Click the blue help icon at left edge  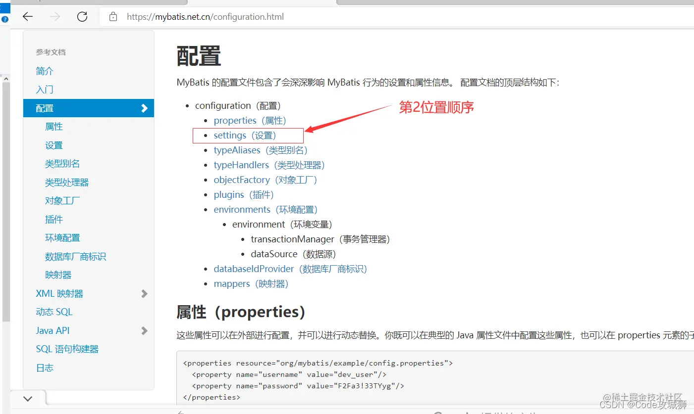4,19
